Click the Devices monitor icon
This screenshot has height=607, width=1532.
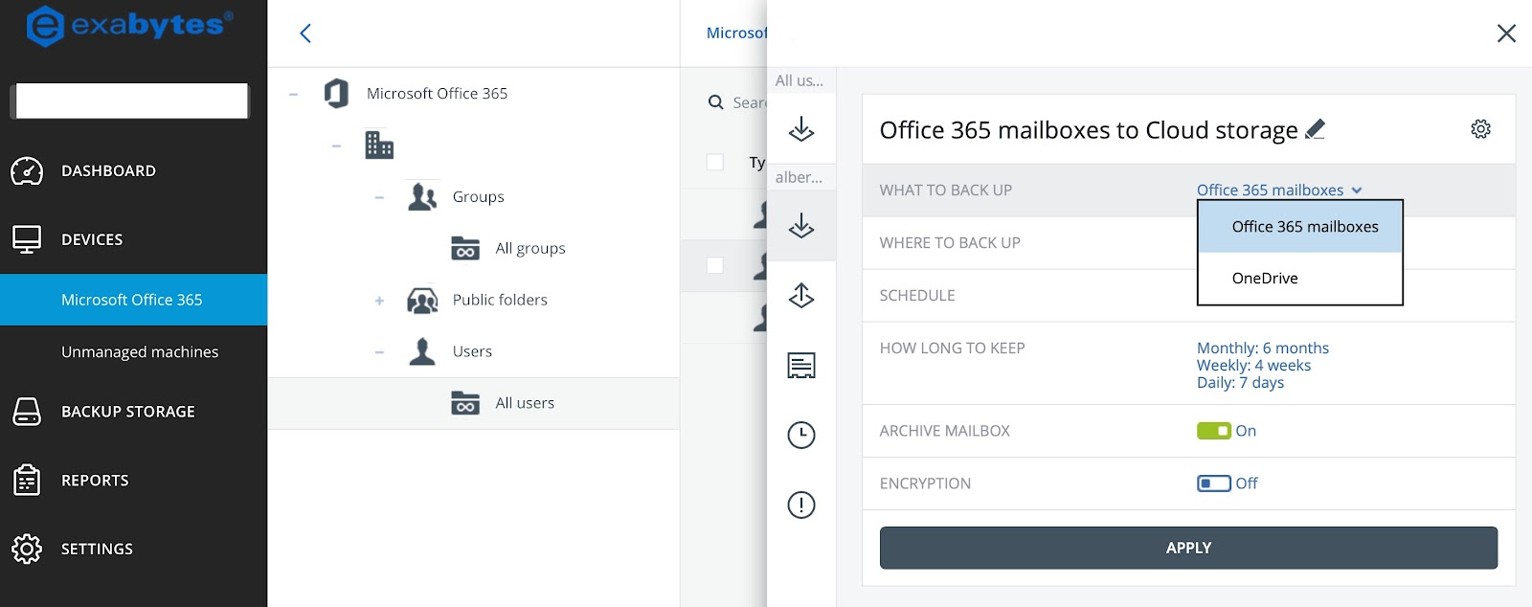click(27, 239)
